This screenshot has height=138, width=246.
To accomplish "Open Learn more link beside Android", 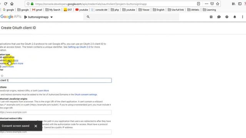I will 12,61.
